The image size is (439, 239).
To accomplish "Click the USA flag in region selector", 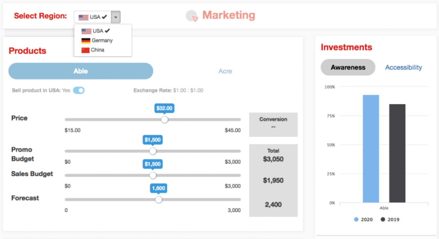I will point(83,17).
